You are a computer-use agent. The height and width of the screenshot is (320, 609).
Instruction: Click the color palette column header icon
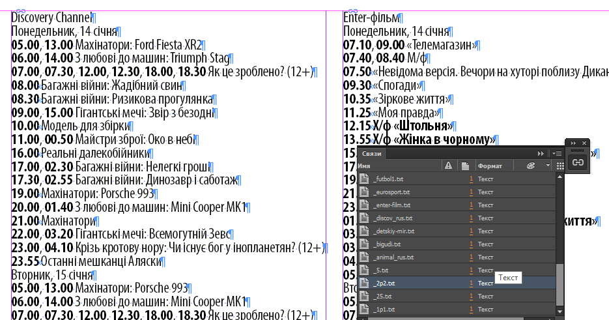click(x=531, y=166)
